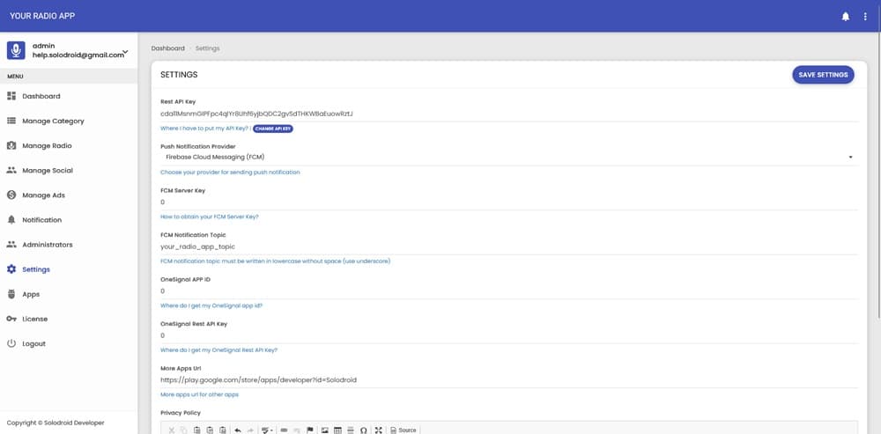881x434 pixels.
Task: Open the three-dot overflow menu in header
Action: 865,16
